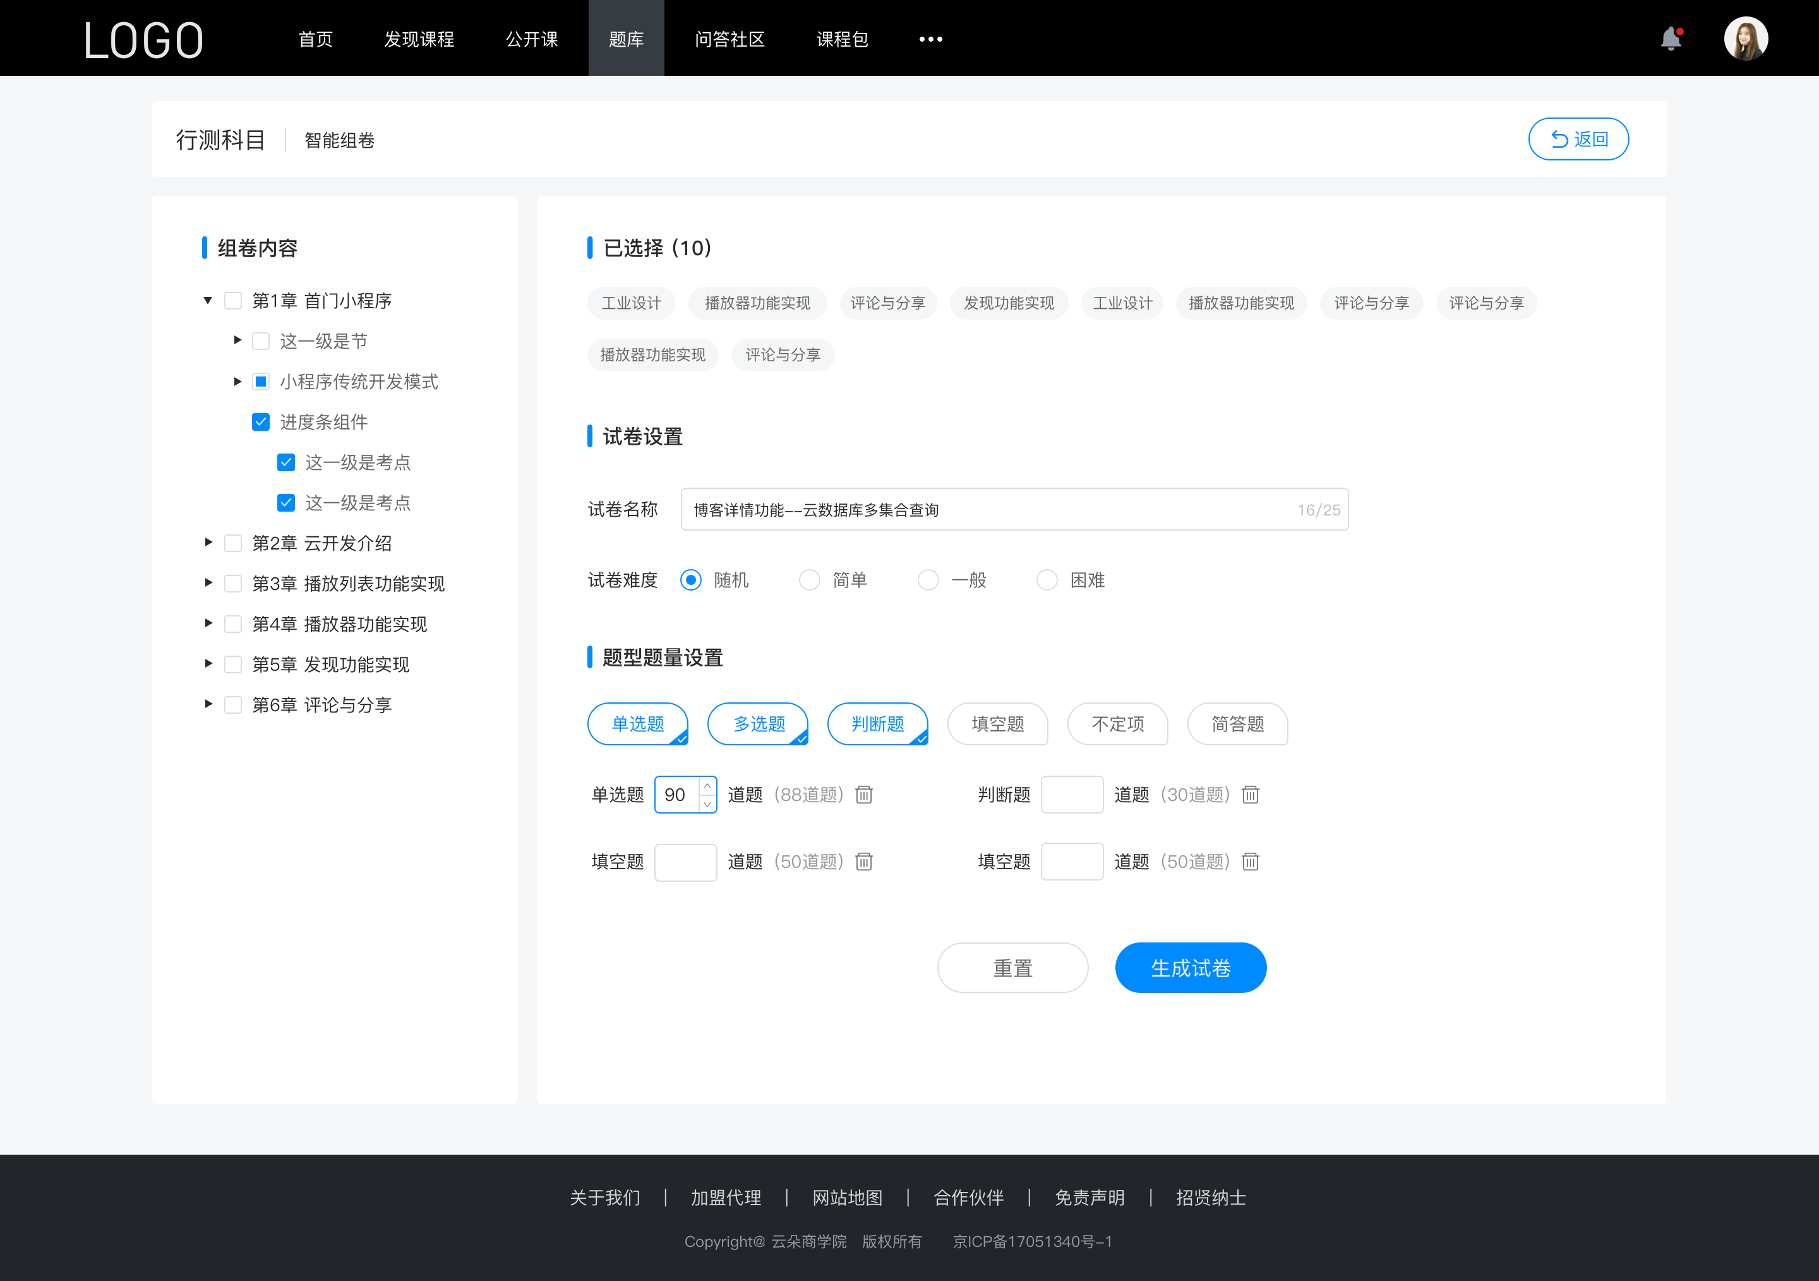Click 生成试卷 button
This screenshot has width=1819, height=1281.
coord(1189,968)
